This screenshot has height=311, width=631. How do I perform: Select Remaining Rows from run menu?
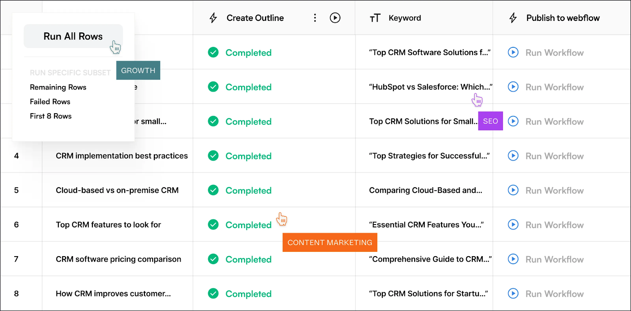(58, 87)
